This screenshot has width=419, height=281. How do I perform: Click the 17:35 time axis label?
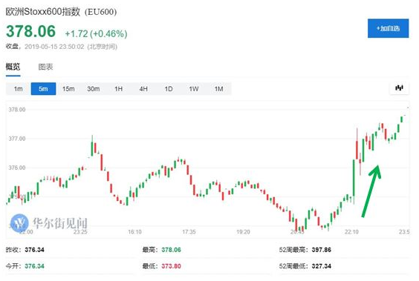(x=189, y=232)
